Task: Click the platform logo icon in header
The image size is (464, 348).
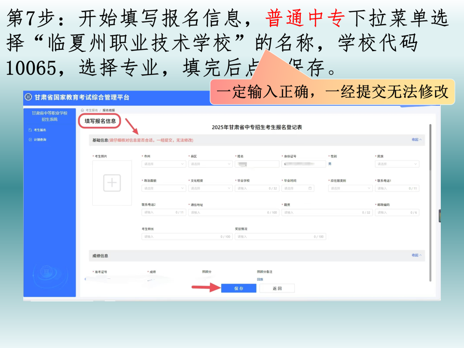Action: 28,97
